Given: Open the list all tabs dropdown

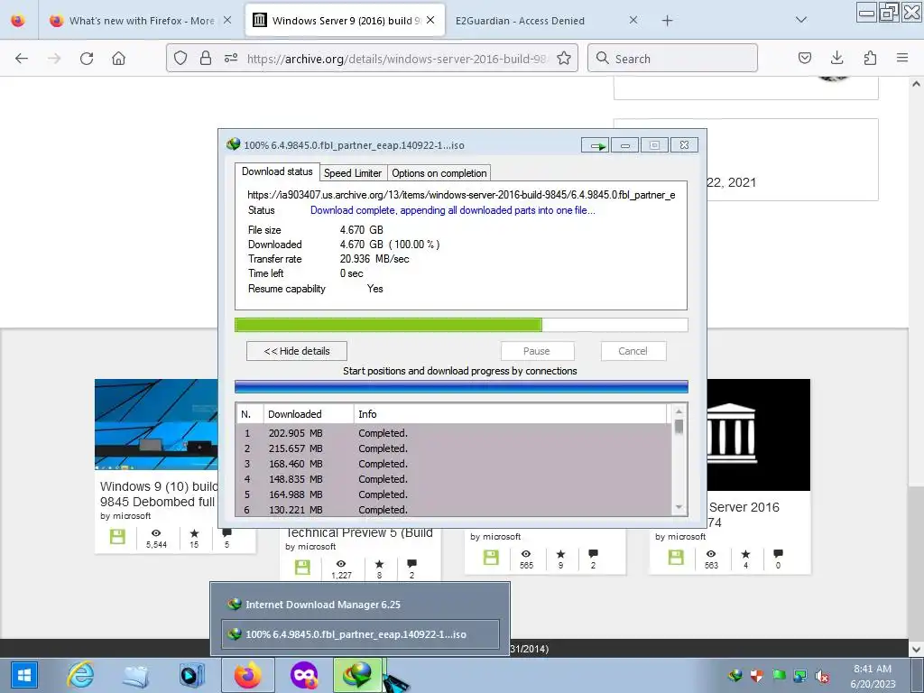Looking at the screenshot, I should pos(801,20).
